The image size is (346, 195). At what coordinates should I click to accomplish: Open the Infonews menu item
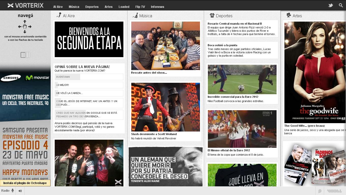157,7
